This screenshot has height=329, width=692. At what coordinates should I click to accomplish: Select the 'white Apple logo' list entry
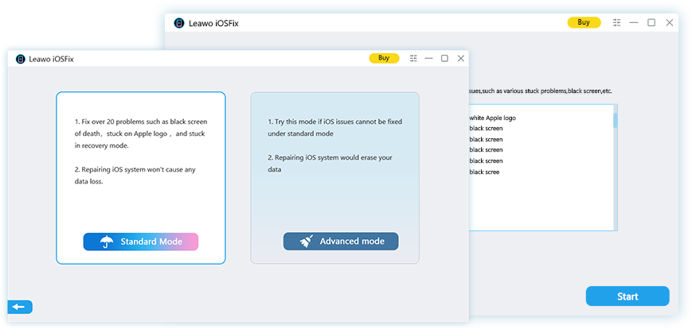pos(492,118)
